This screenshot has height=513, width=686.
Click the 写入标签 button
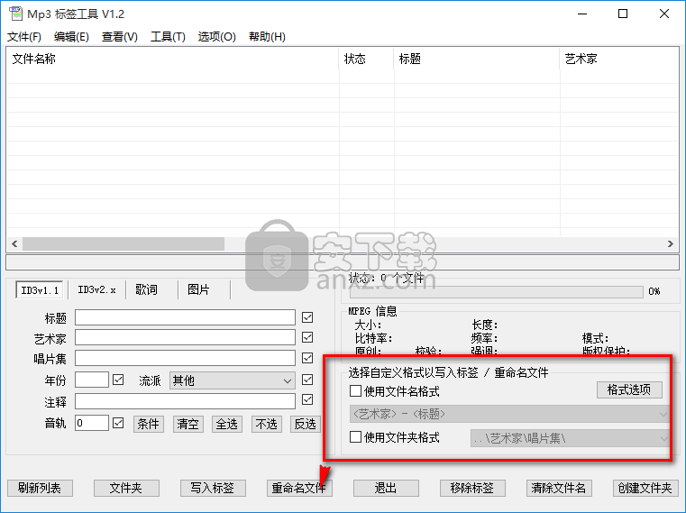(x=213, y=488)
